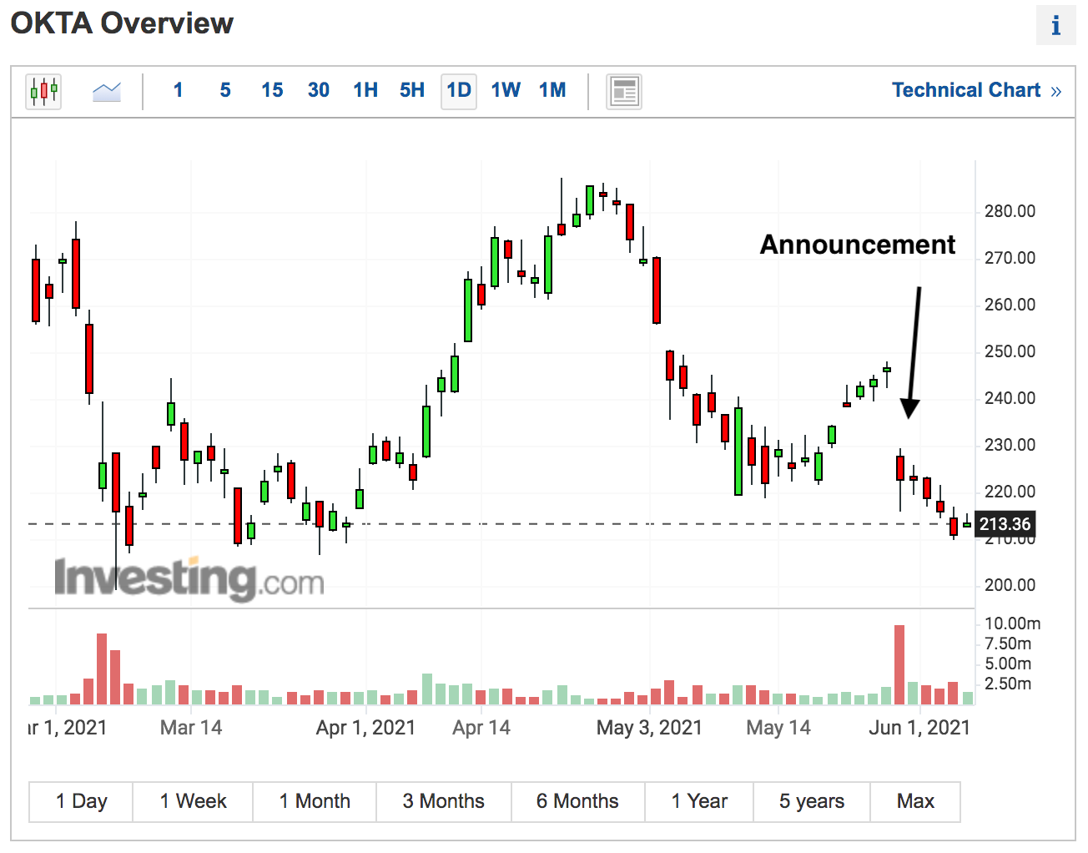Switch to the 1W interval

506,90
